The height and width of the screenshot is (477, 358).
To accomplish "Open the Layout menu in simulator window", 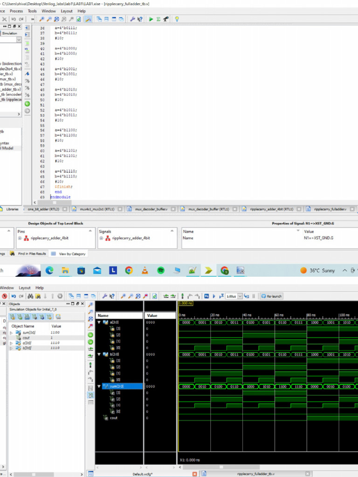I will coord(24,288).
